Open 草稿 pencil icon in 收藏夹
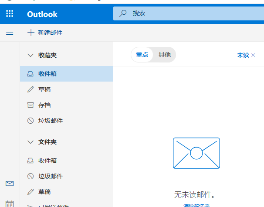Image resolution: width=264 pixels, height=207 pixels. [x=30, y=89]
